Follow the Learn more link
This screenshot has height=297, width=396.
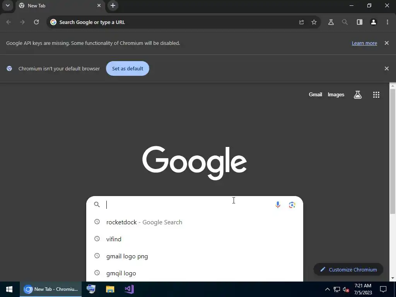coord(364,43)
